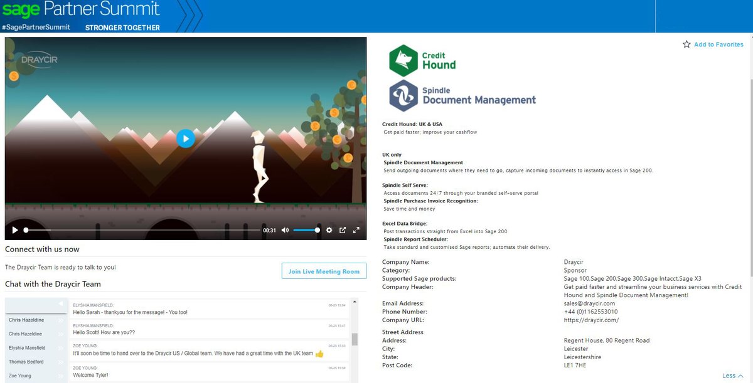753x383 pixels.
Task: Mute the video using the speaker icon
Action: pyautogui.click(x=285, y=230)
